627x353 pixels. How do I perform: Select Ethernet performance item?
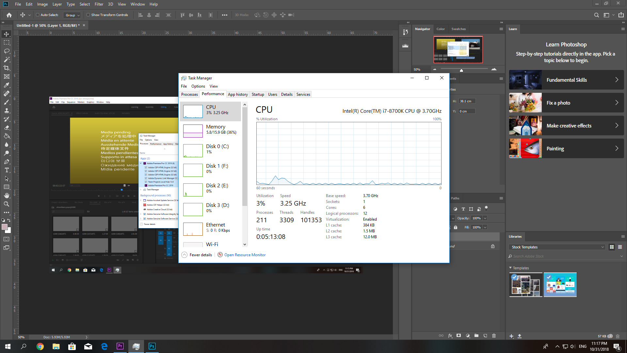tap(211, 229)
